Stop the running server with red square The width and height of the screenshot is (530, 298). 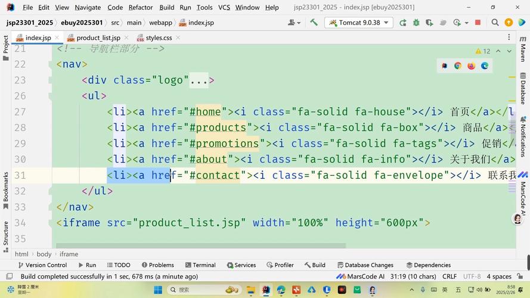(x=478, y=23)
